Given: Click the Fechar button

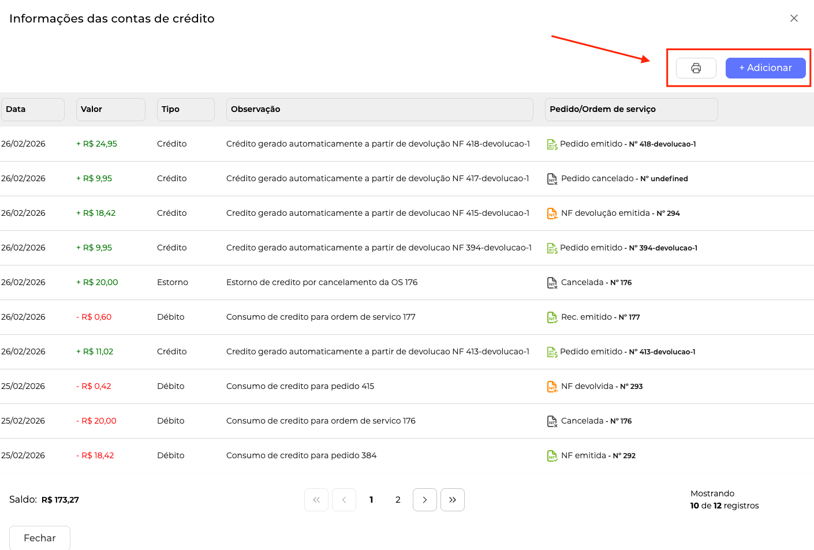Looking at the screenshot, I should (40, 538).
